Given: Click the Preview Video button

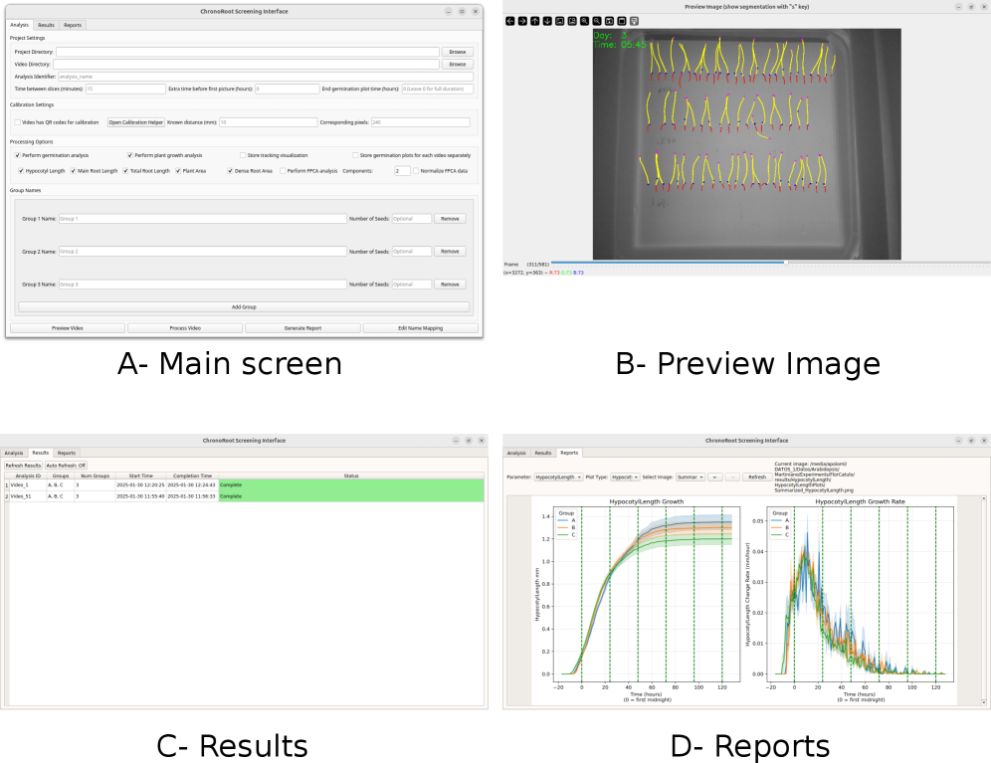Looking at the screenshot, I should [x=68, y=328].
